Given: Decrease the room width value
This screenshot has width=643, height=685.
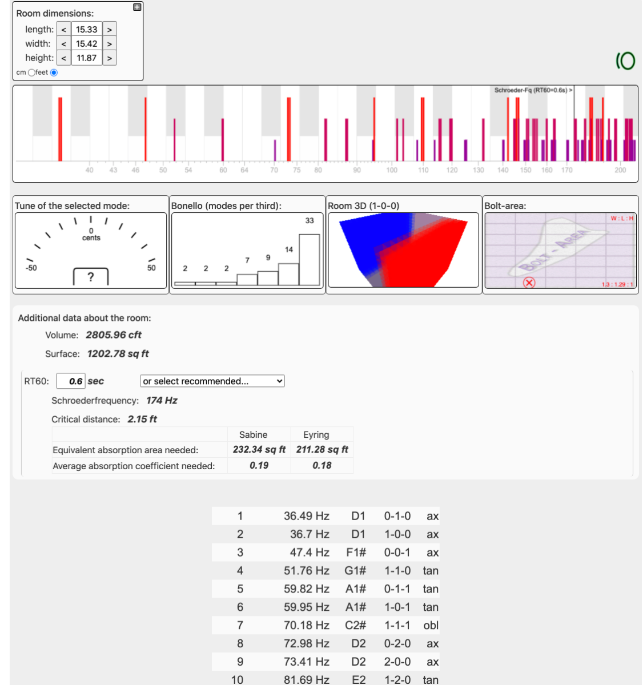Looking at the screenshot, I should pos(63,44).
